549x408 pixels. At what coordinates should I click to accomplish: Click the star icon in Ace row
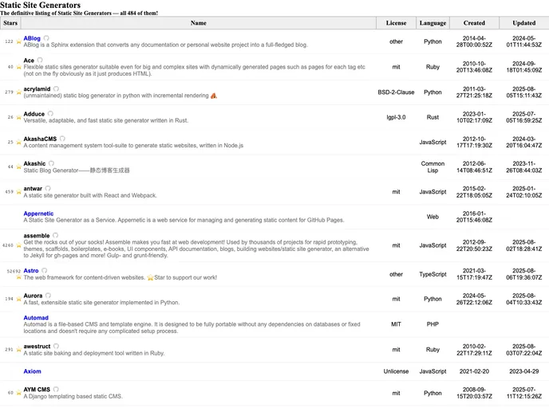coord(18,67)
